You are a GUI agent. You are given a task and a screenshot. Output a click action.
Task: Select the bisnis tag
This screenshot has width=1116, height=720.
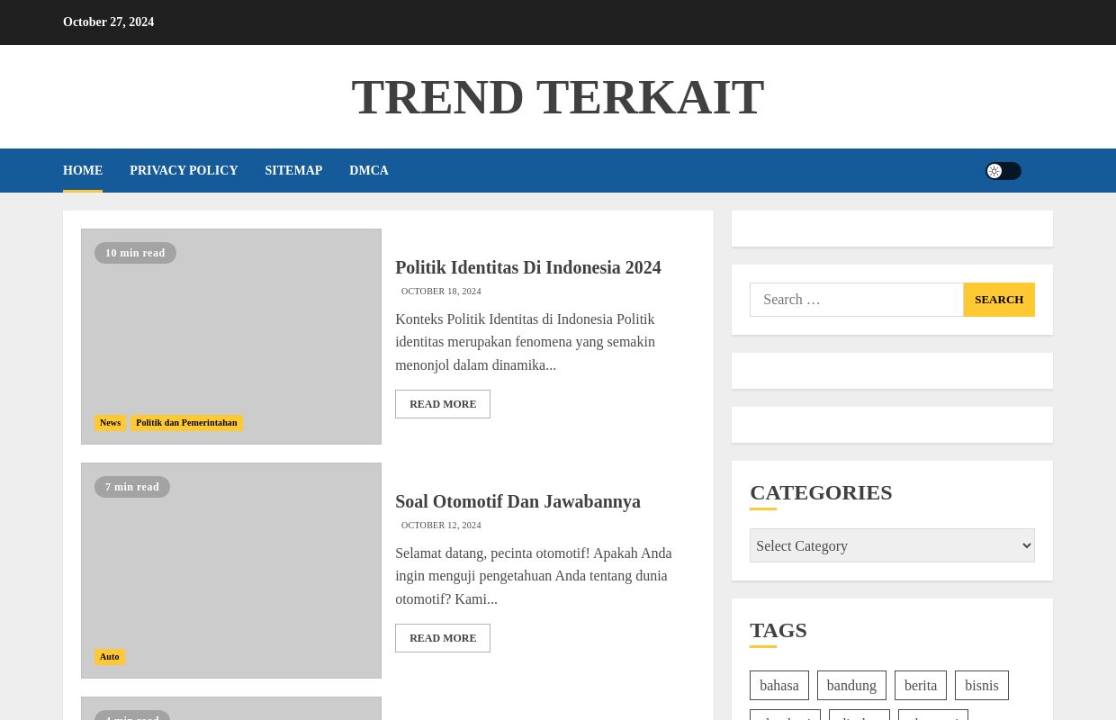point(982,686)
